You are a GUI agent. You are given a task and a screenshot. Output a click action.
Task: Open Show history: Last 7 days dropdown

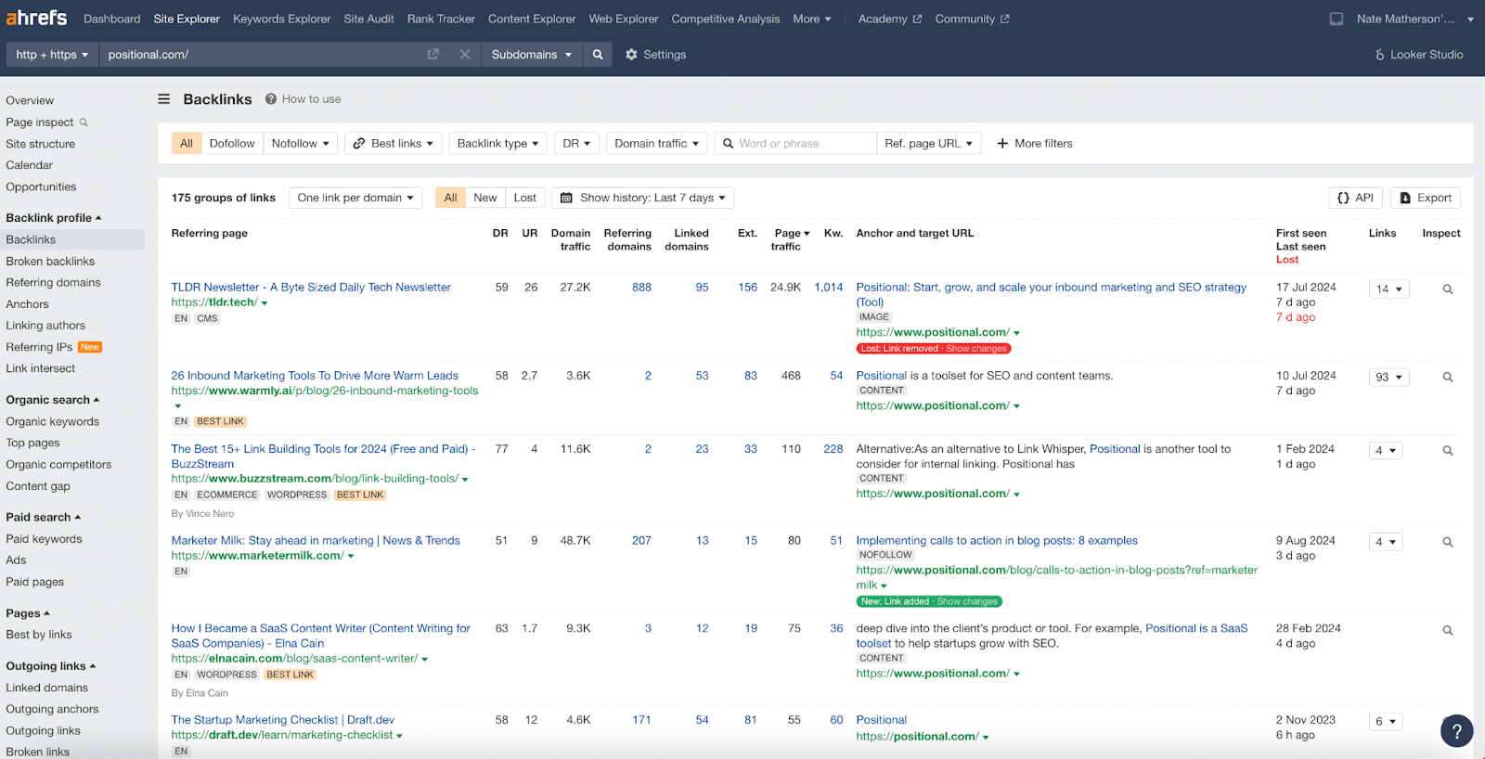coord(643,198)
